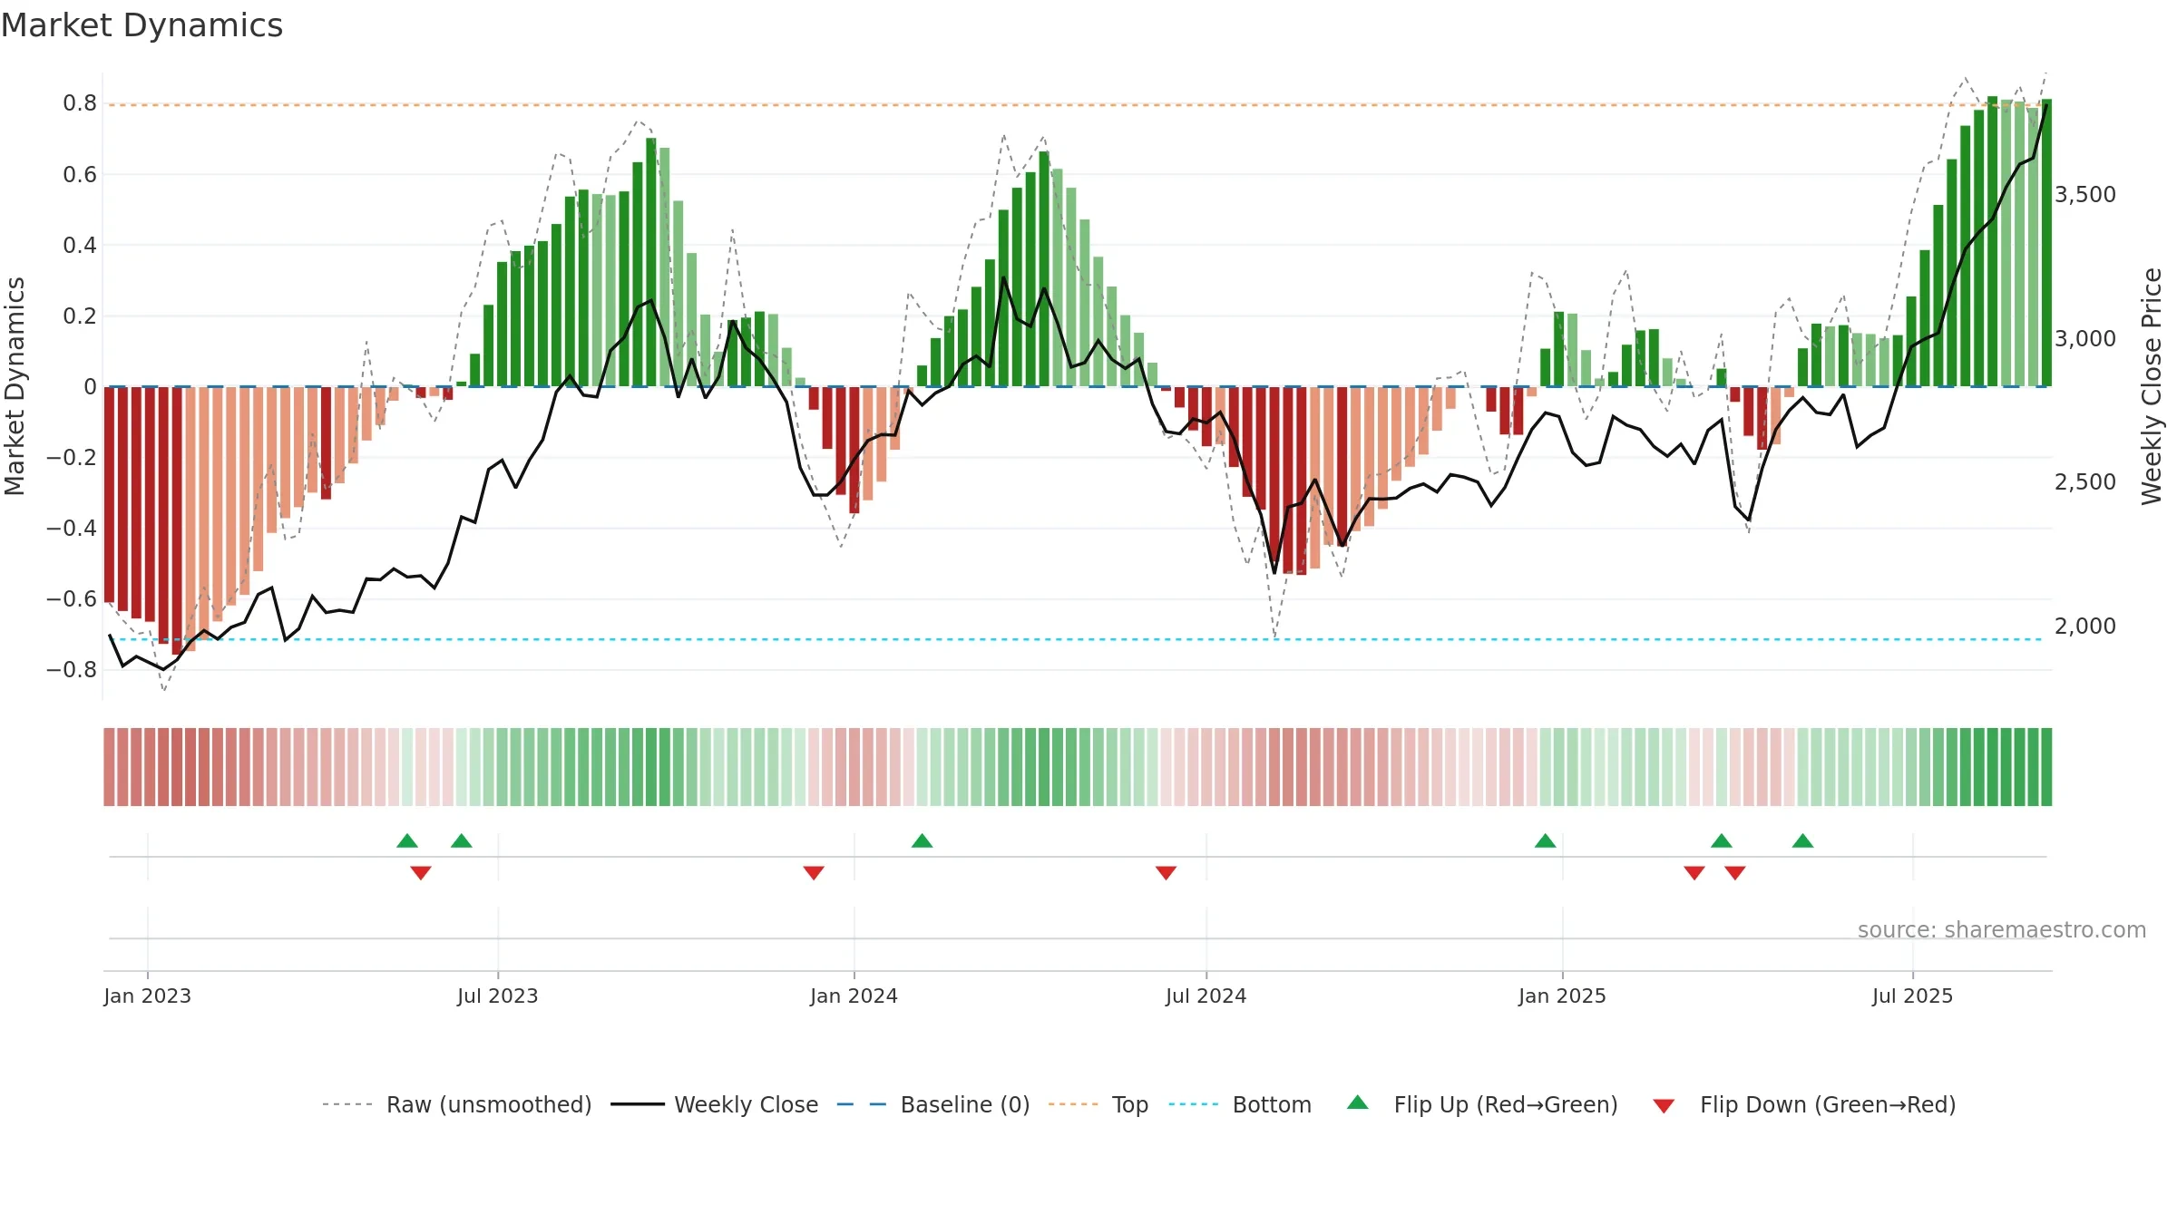Click the Jan 2025 x-axis label
This screenshot has height=1224, width=2177.
coord(1563,996)
